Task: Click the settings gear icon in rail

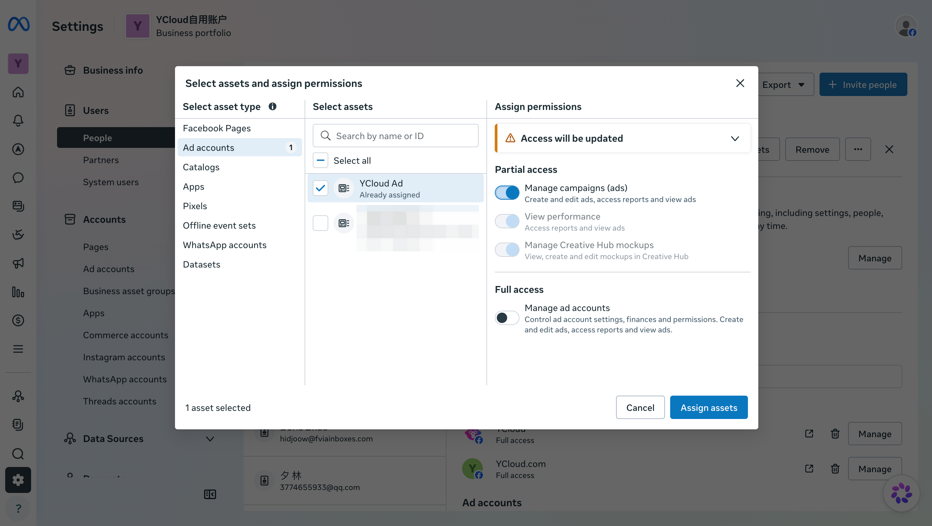Action: [18, 480]
